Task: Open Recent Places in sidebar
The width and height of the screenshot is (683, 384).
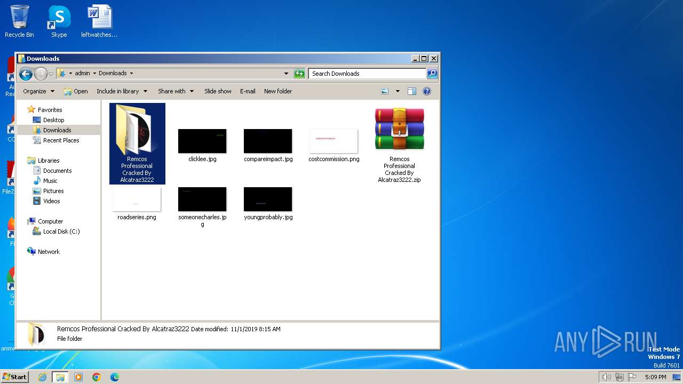Action: (x=61, y=140)
